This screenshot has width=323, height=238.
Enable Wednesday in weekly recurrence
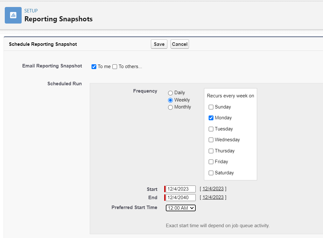(x=211, y=140)
